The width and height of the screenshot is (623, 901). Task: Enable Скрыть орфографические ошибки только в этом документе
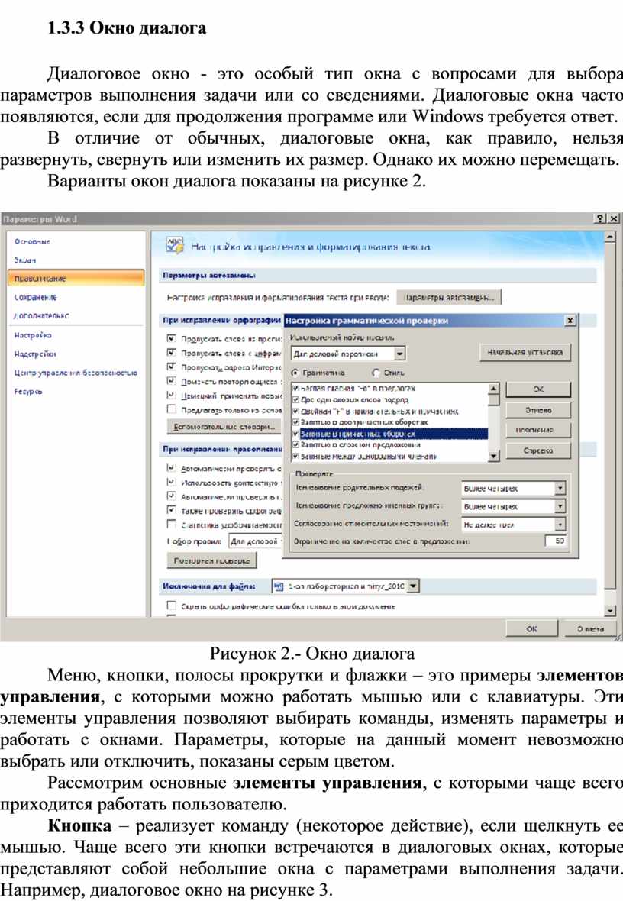point(171,605)
